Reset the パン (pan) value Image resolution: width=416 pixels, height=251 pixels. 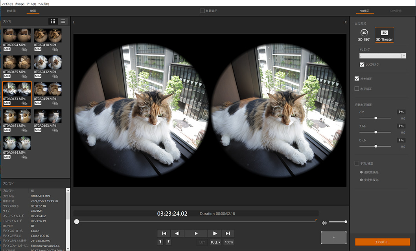coord(401,112)
